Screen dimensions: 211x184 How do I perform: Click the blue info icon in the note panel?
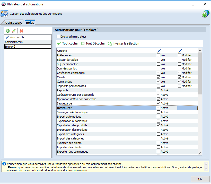tap(4, 164)
